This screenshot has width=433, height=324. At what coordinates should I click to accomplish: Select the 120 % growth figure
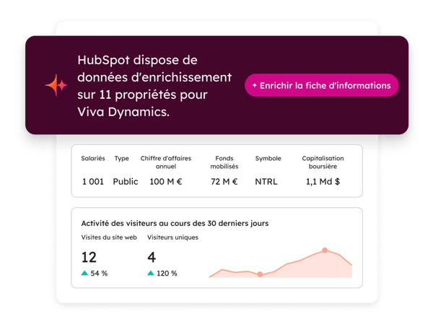tap(167, 273)
